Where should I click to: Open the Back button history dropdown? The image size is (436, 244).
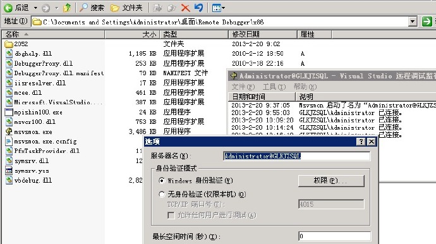tap(35, 8)
